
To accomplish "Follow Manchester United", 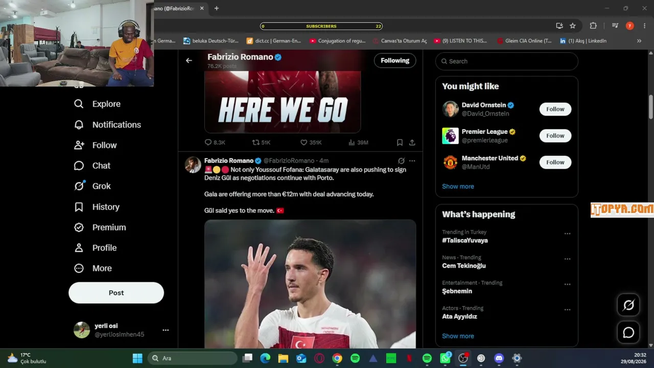I will tap(555, 162).
